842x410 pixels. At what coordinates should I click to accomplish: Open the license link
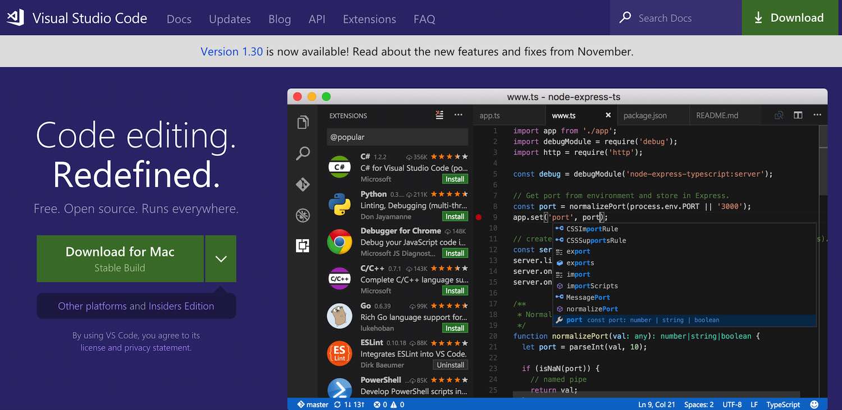click(x=94, y=348)
